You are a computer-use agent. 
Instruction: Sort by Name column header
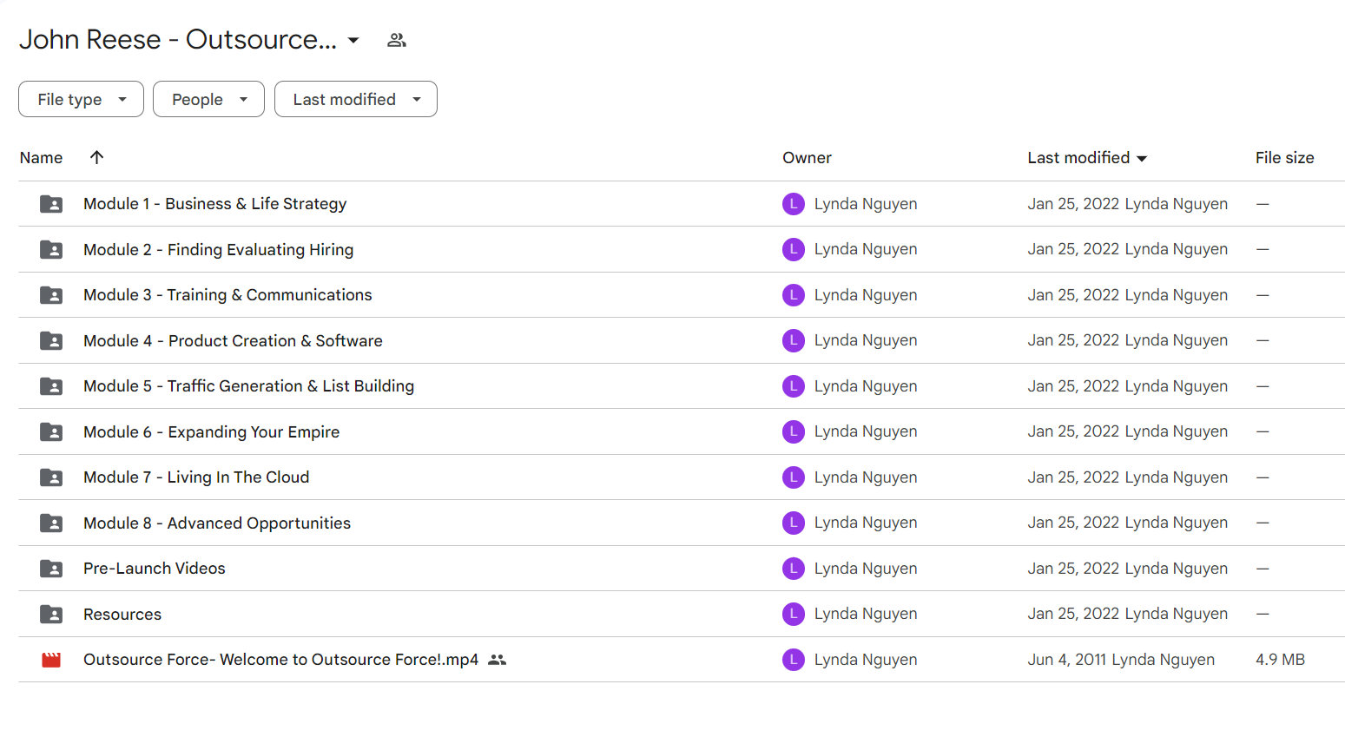pyautogui.click(x=41, y=158)
